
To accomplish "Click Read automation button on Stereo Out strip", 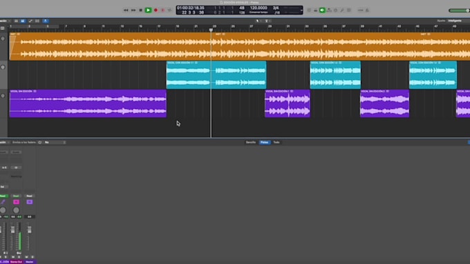I will pyautogui.click(x=16, y=196).
